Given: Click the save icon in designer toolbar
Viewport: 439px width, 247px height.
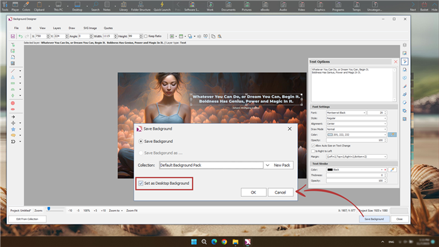Looking at the screenshot, I should pos(13,36).
